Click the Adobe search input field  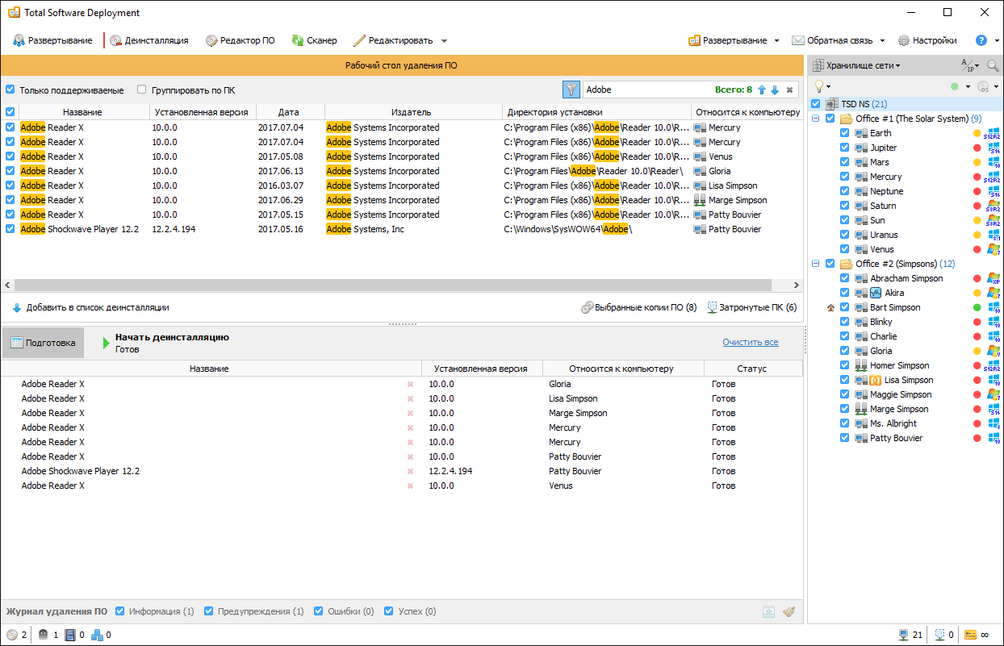click(646, 90)
